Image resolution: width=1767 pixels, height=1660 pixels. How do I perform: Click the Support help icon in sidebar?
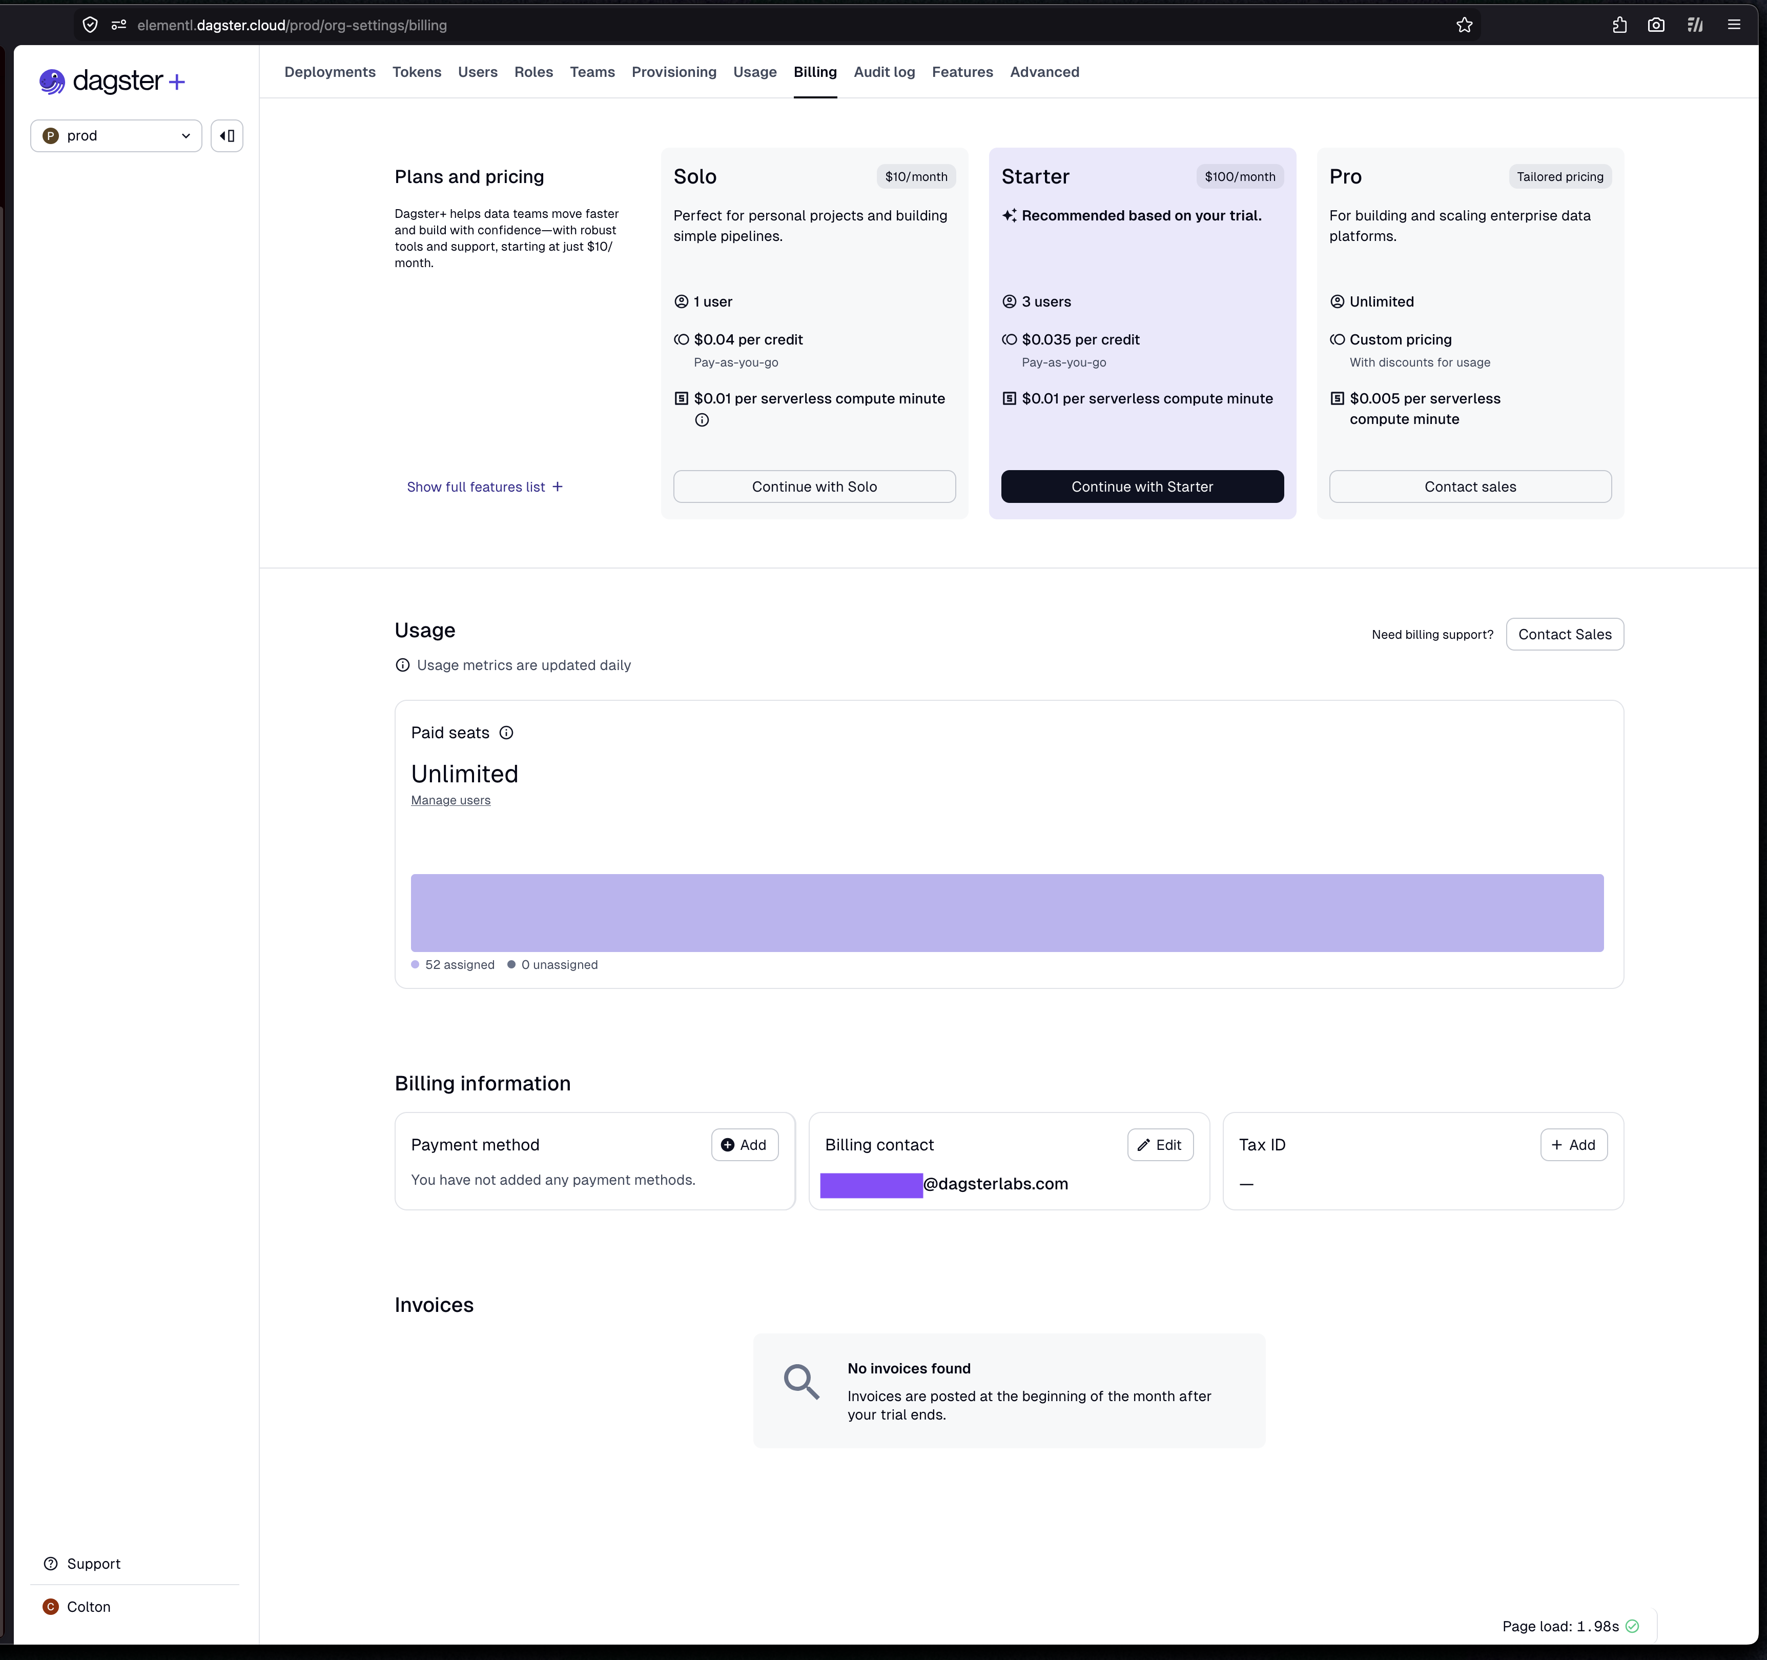click(x=51, y=1564)
